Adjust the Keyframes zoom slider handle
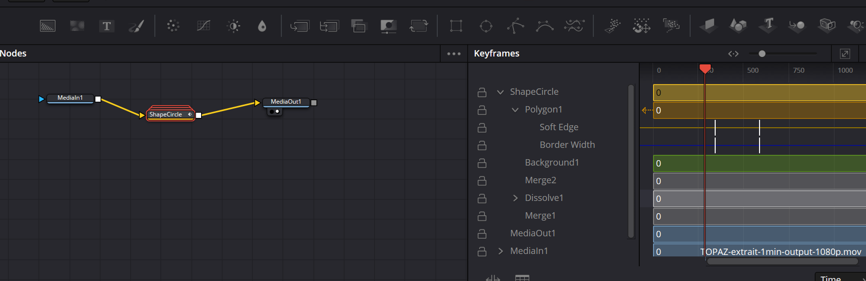Viewport: 866px width, 281px height. [x=762, y=54]
